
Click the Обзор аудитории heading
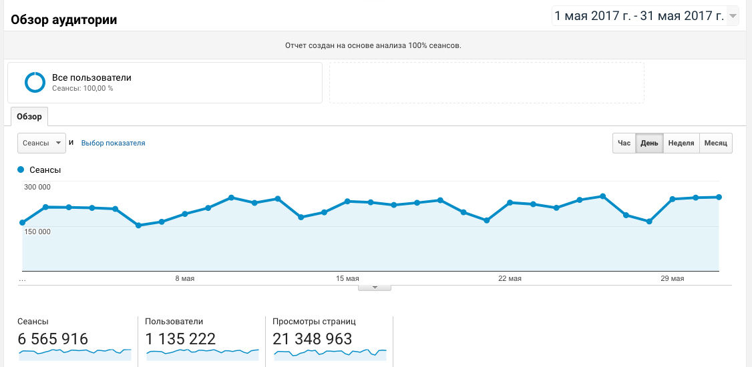point(64,20)
